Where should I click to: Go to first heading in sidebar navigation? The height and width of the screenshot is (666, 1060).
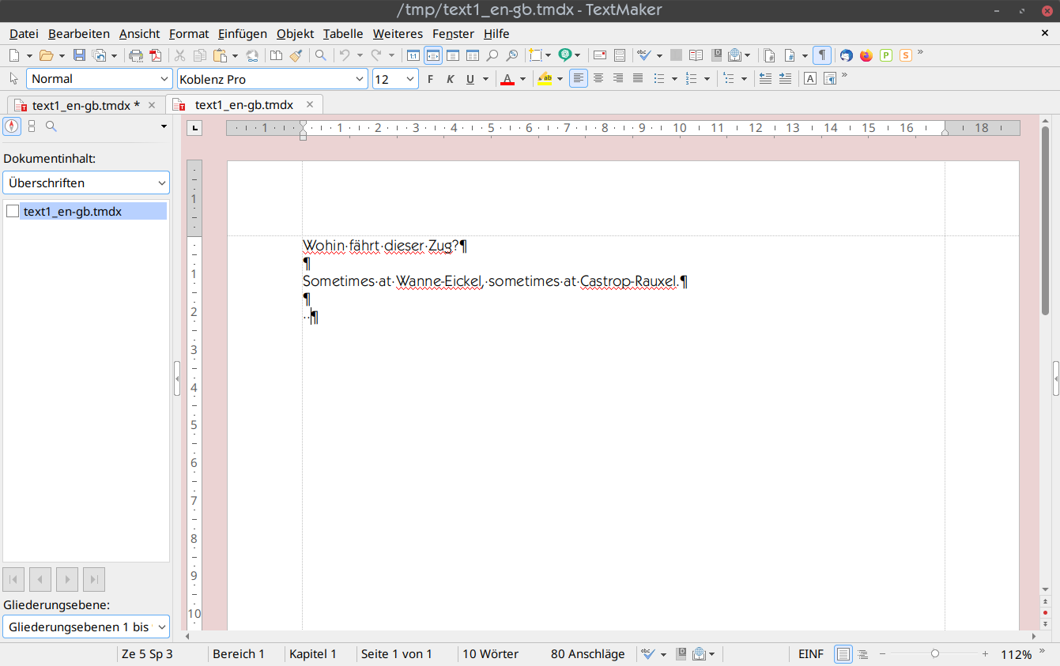(x=13, y=579)
